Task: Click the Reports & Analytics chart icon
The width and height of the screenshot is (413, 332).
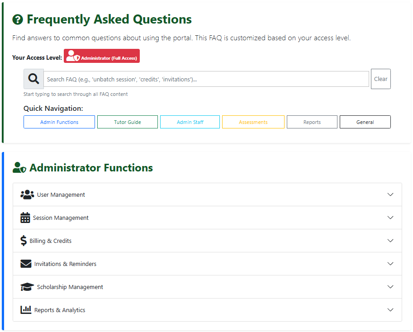Action: click(x=26, y=310)
